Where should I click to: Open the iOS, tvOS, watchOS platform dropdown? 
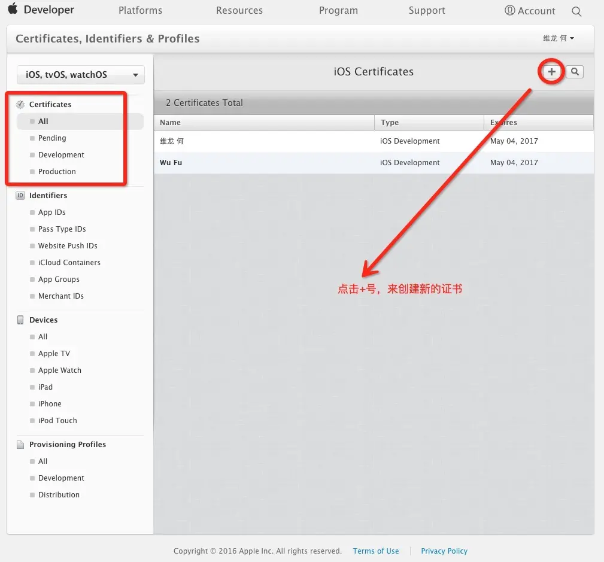tap(81, 75)
